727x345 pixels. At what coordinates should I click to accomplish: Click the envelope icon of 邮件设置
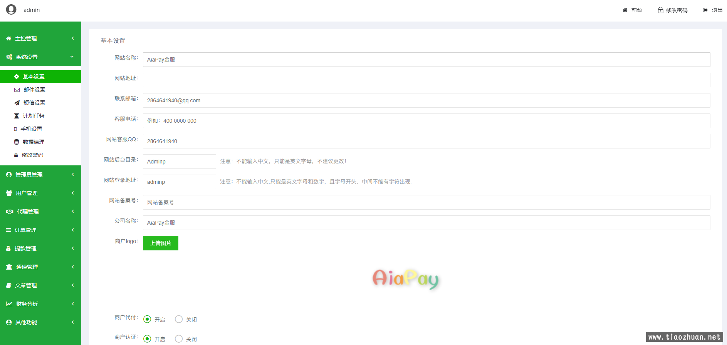(17, 90)
